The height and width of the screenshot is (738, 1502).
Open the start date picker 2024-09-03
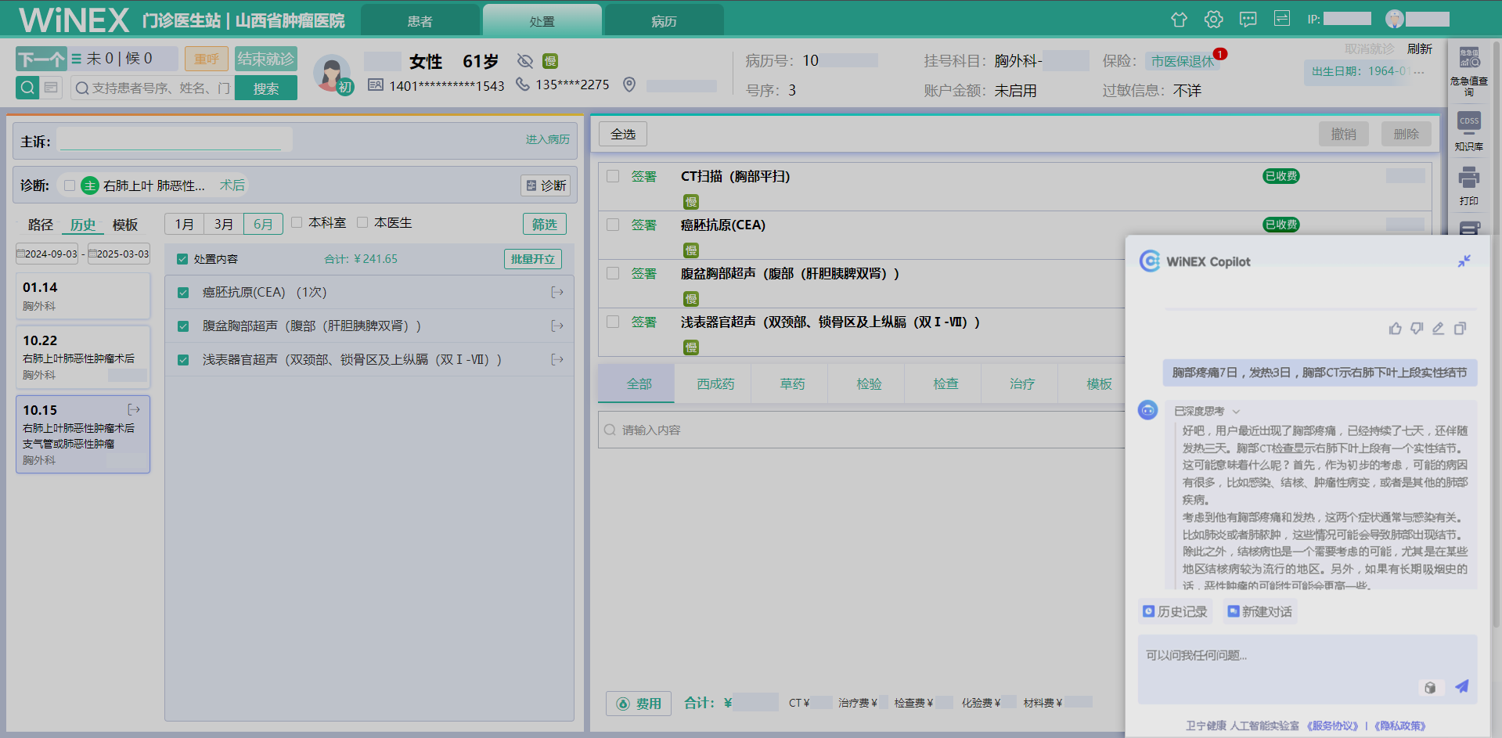tap(47, 254)
